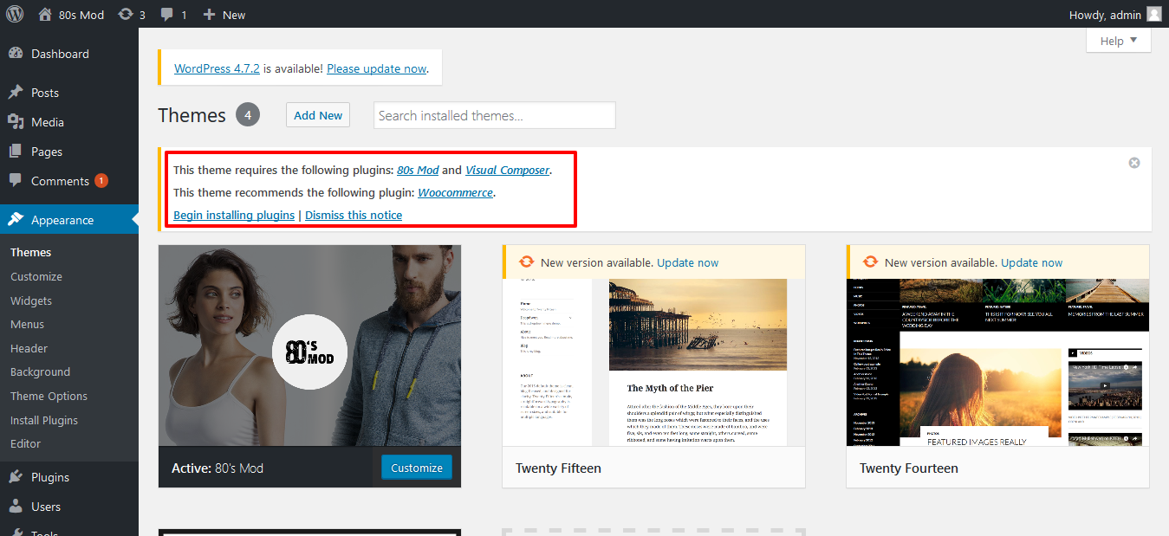This screenshot has width=1169, height=536.
Task: Click the Customize button for 80's Mod
Action: pyautogui.click(x=417, y=468)
